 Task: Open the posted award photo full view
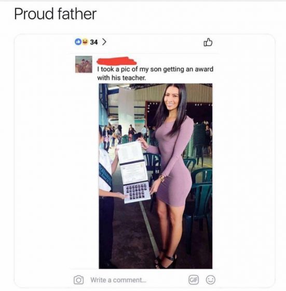point(156,176)
